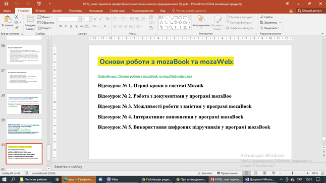The image size is (326, 183).
Task: Click the zoom out minus button
Action: 280,173
